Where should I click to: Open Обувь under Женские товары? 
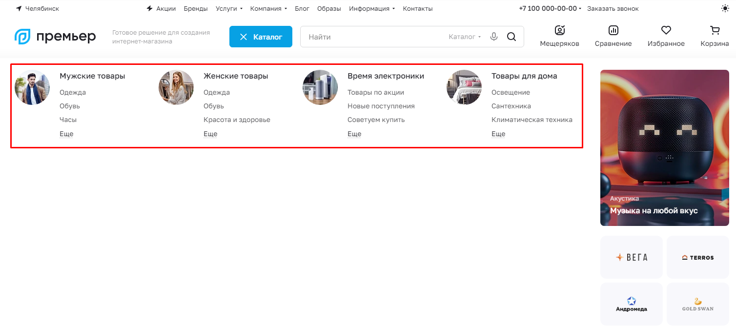(x=214, y=106)
